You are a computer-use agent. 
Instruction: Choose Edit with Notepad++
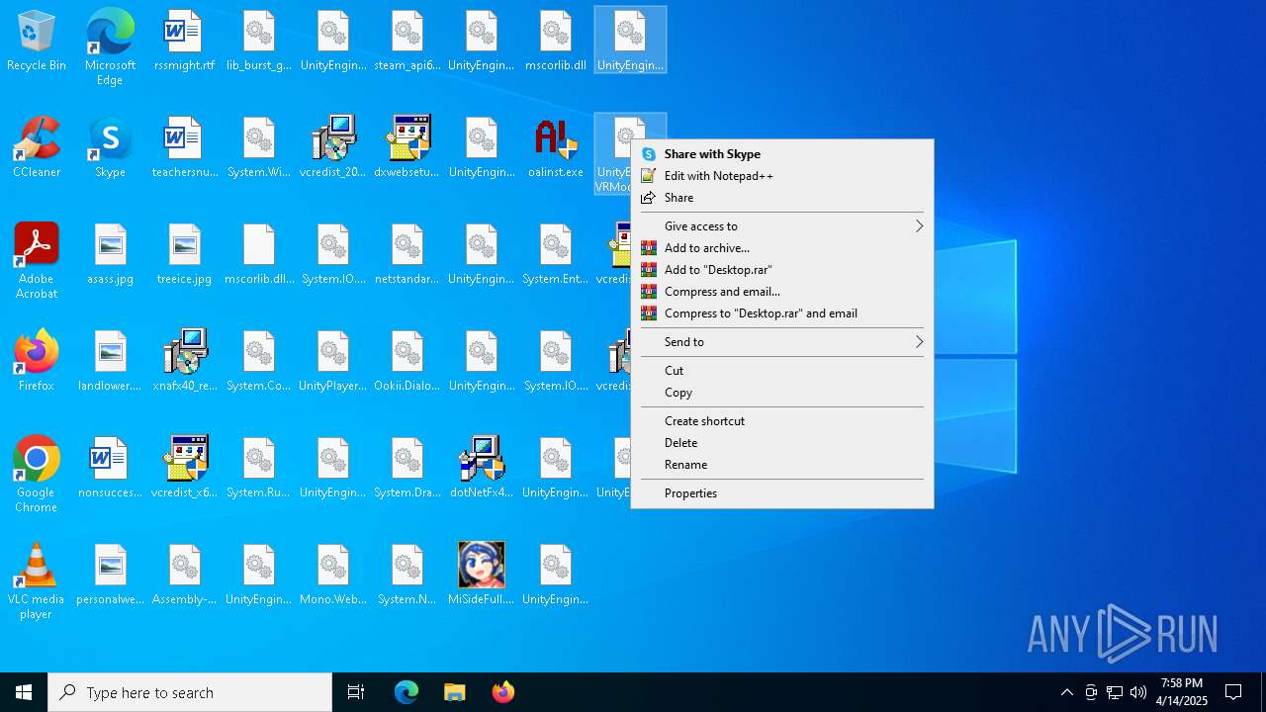(x=781, y=176)
